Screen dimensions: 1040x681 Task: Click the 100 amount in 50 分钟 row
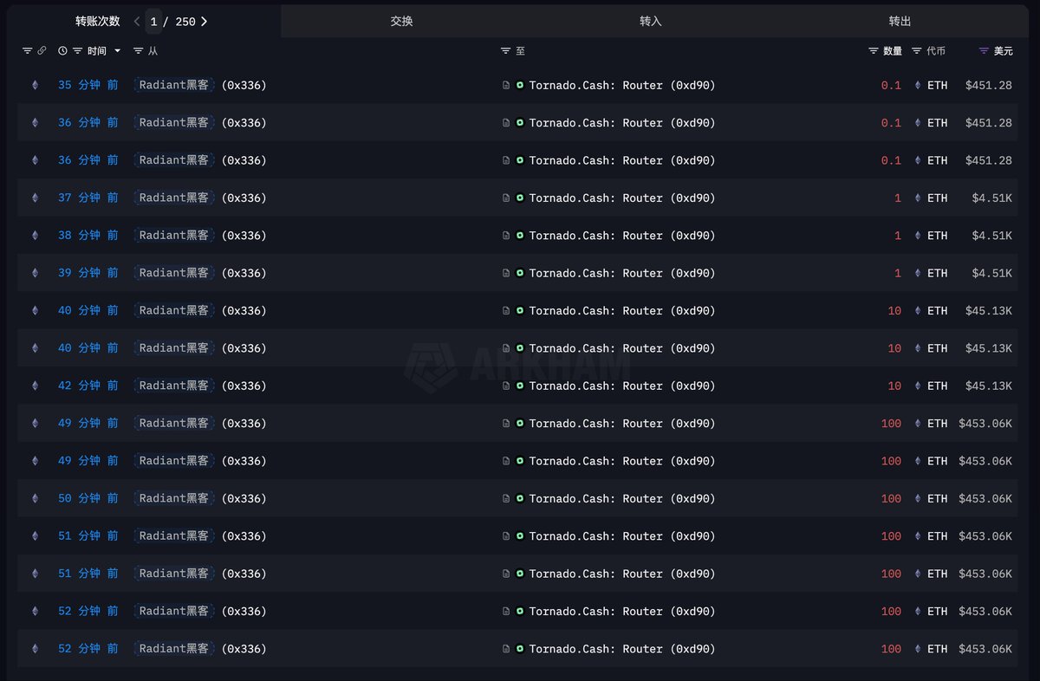click(x=891, y=498)
